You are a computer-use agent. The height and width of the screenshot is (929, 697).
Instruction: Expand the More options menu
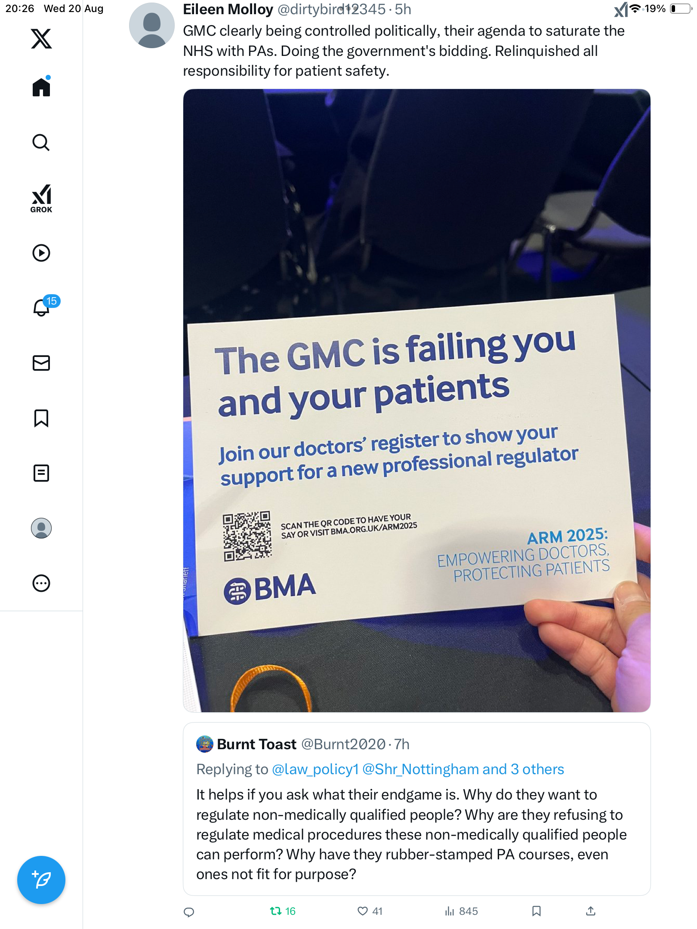41,583
